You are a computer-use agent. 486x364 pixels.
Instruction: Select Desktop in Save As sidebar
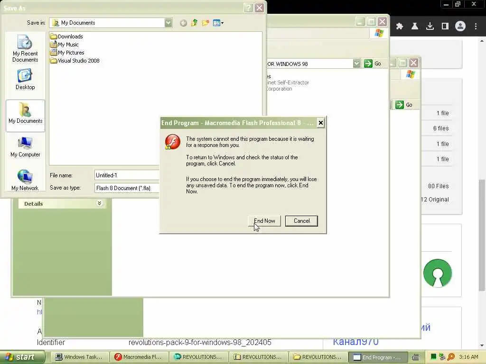25,80
